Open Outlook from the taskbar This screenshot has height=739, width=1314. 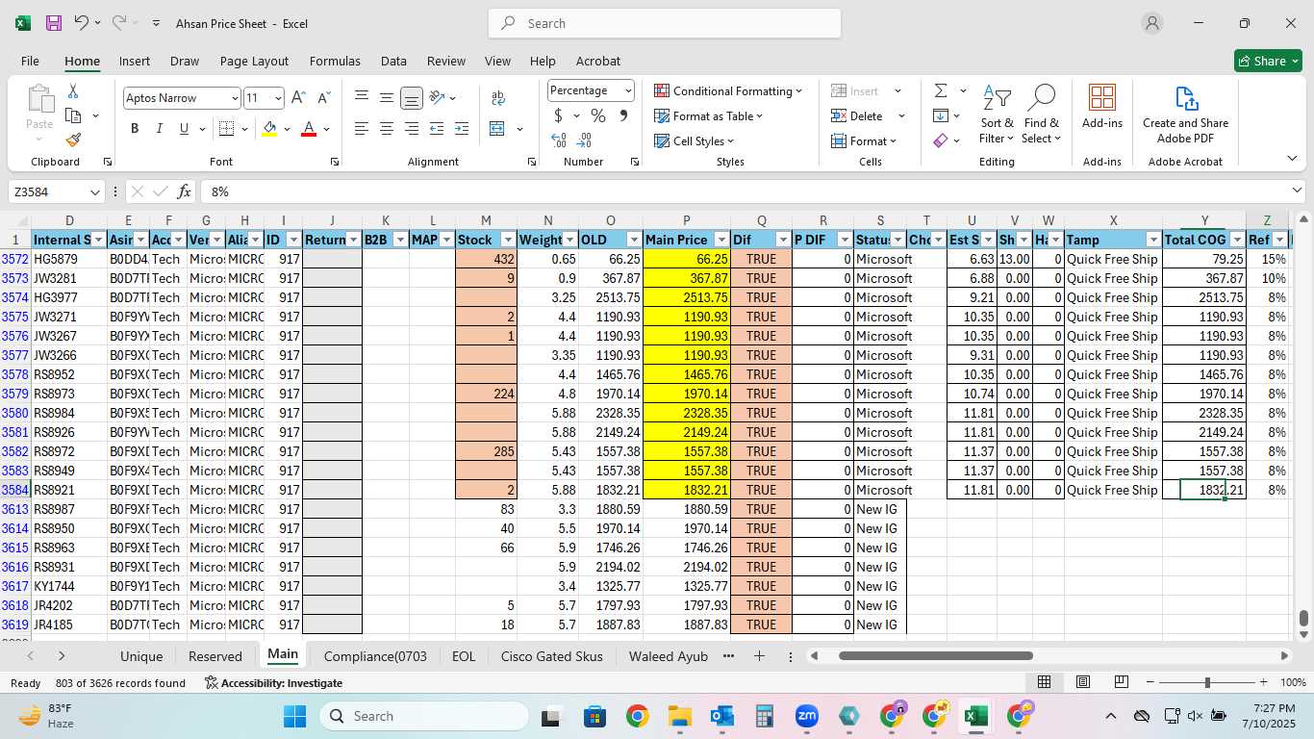[721, 716]
